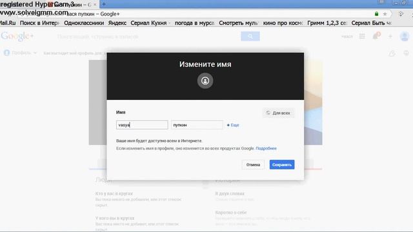Click the Коротко о себе heading
The image size is (413, 232).
click(x=231, y=213)
